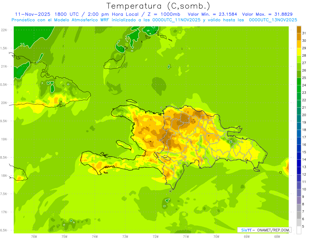Click the '21N' latitude axis label
This screenshot has height=240, width=311.
pos(4,67)
